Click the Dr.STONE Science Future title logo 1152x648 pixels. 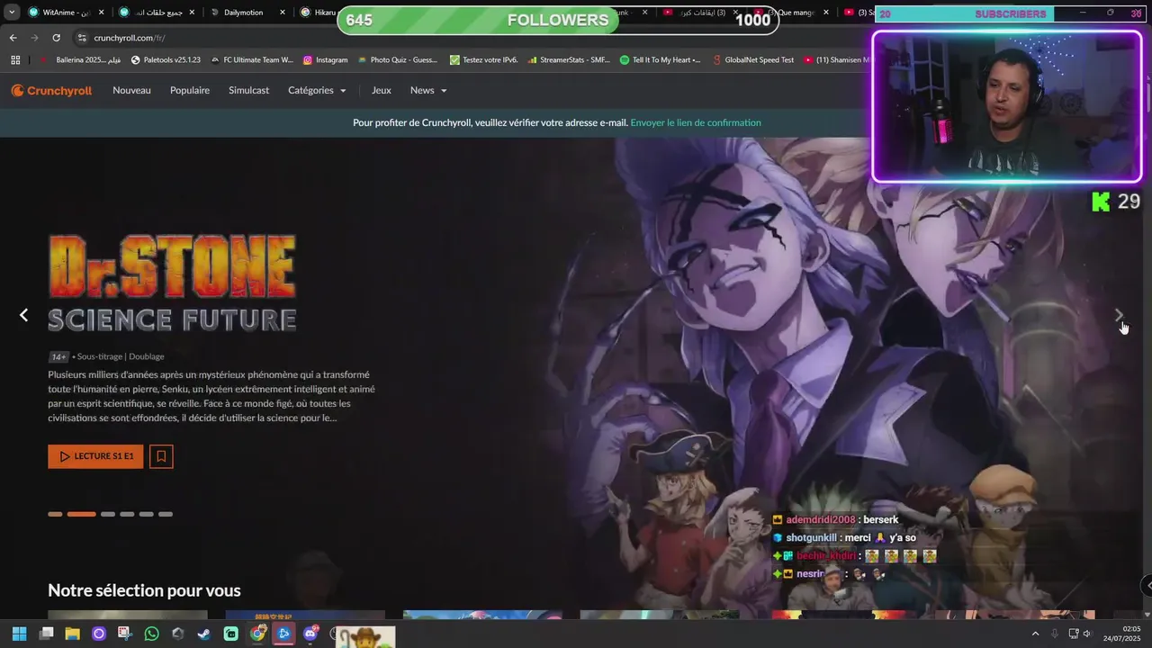click(x=172, y=283)
